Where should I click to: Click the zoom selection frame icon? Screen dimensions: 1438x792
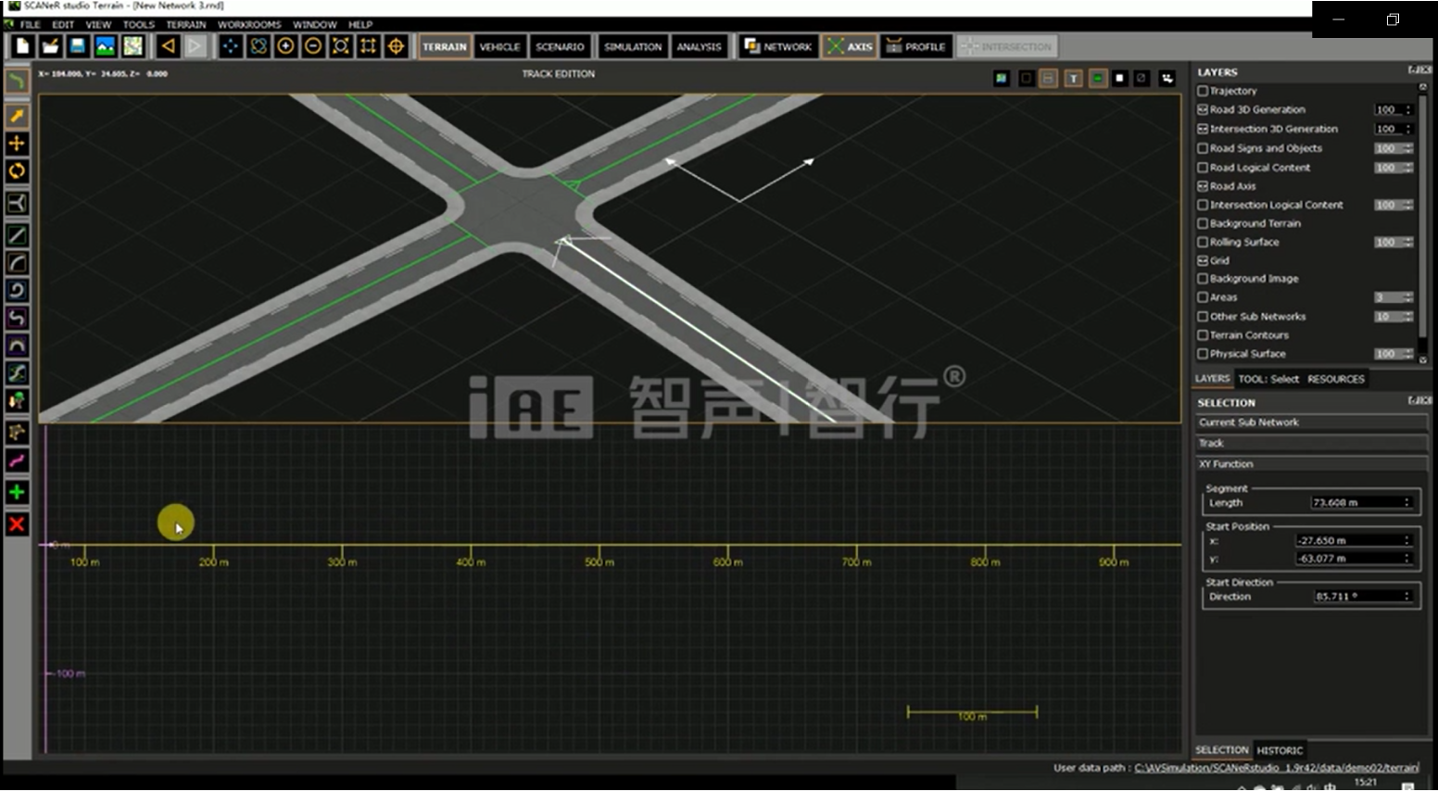(x=368, y=46)
